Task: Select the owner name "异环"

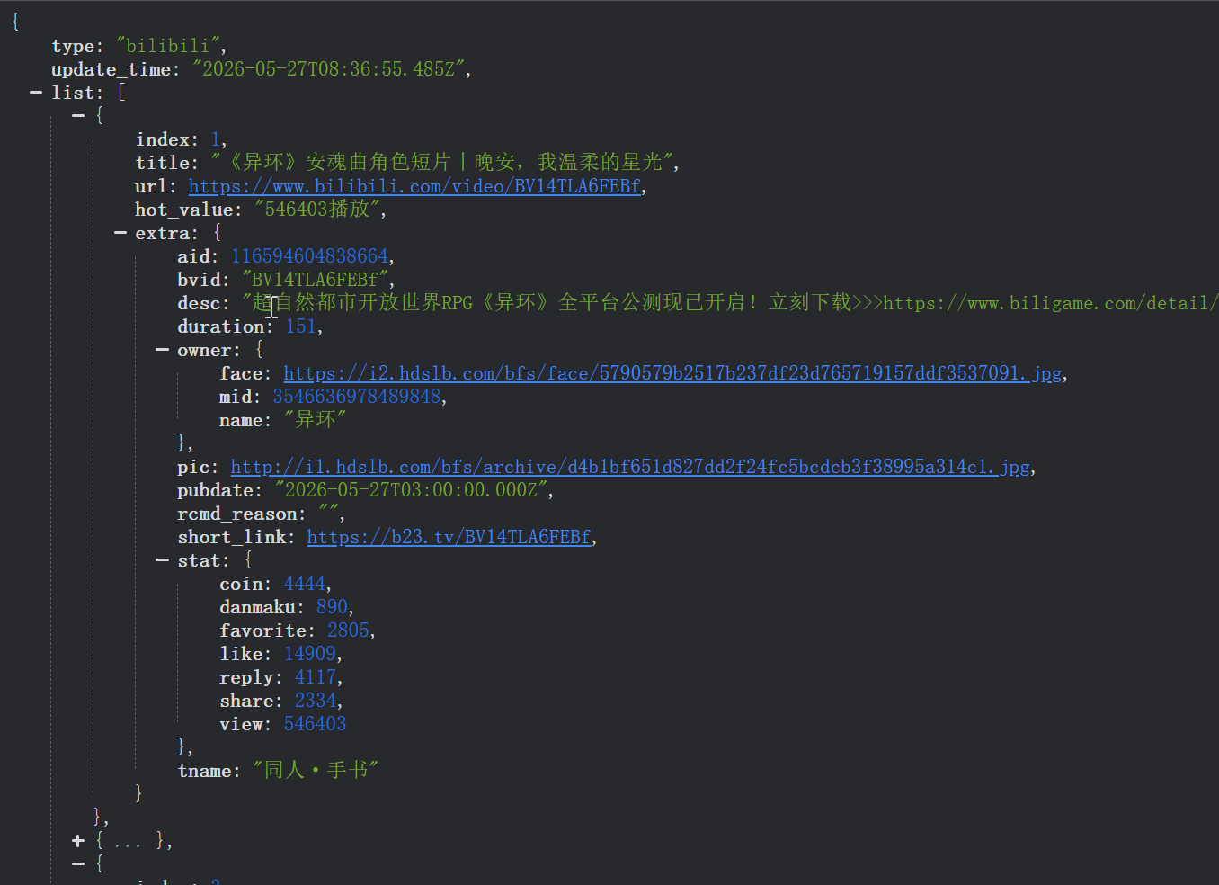Action: click(315, 420)
